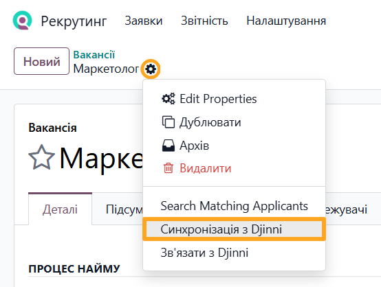Choose Архів in the actions menu
381x287 pixels.
tap(234, 146)
